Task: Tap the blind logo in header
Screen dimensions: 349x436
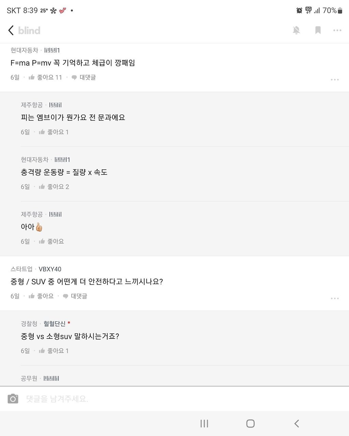Action: point(29,30)
